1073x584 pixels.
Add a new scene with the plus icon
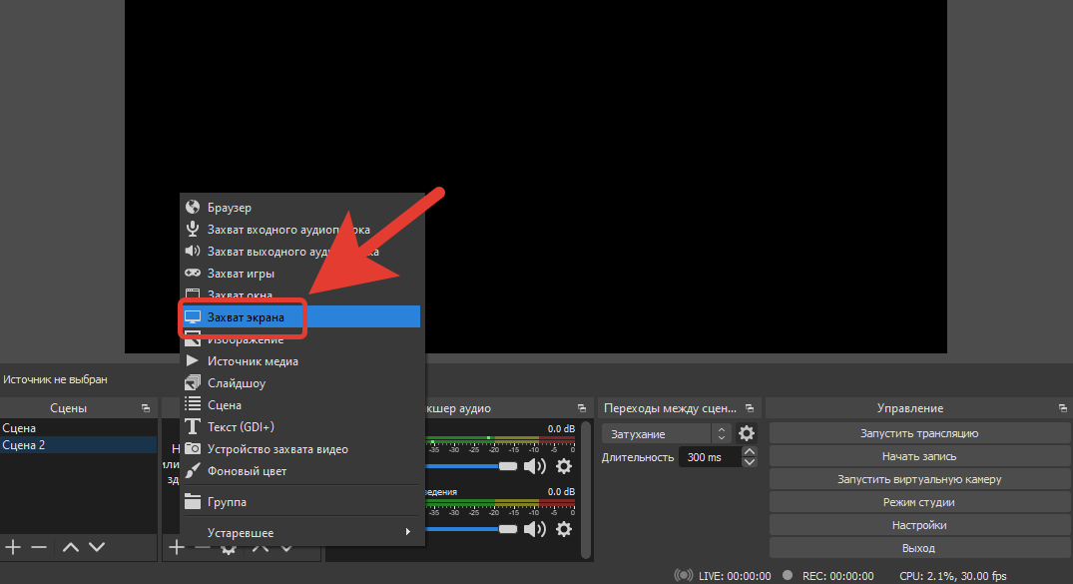coord(13,547)
